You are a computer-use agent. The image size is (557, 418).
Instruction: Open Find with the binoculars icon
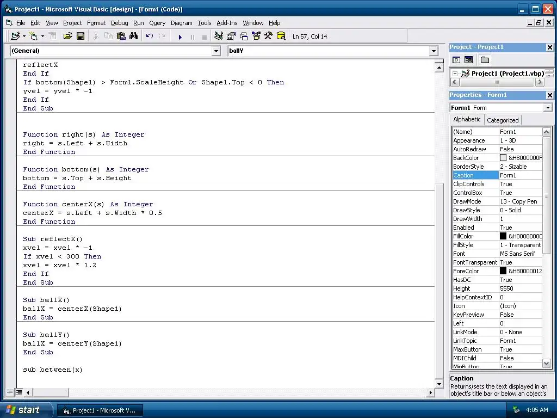tap(134, 36)
